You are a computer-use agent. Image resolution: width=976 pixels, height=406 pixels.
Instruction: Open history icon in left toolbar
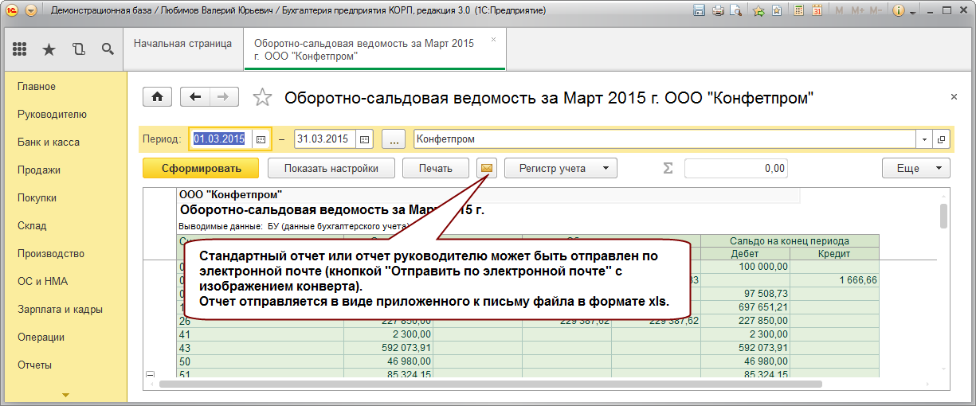pyautogui.click(x=78, y=49)
